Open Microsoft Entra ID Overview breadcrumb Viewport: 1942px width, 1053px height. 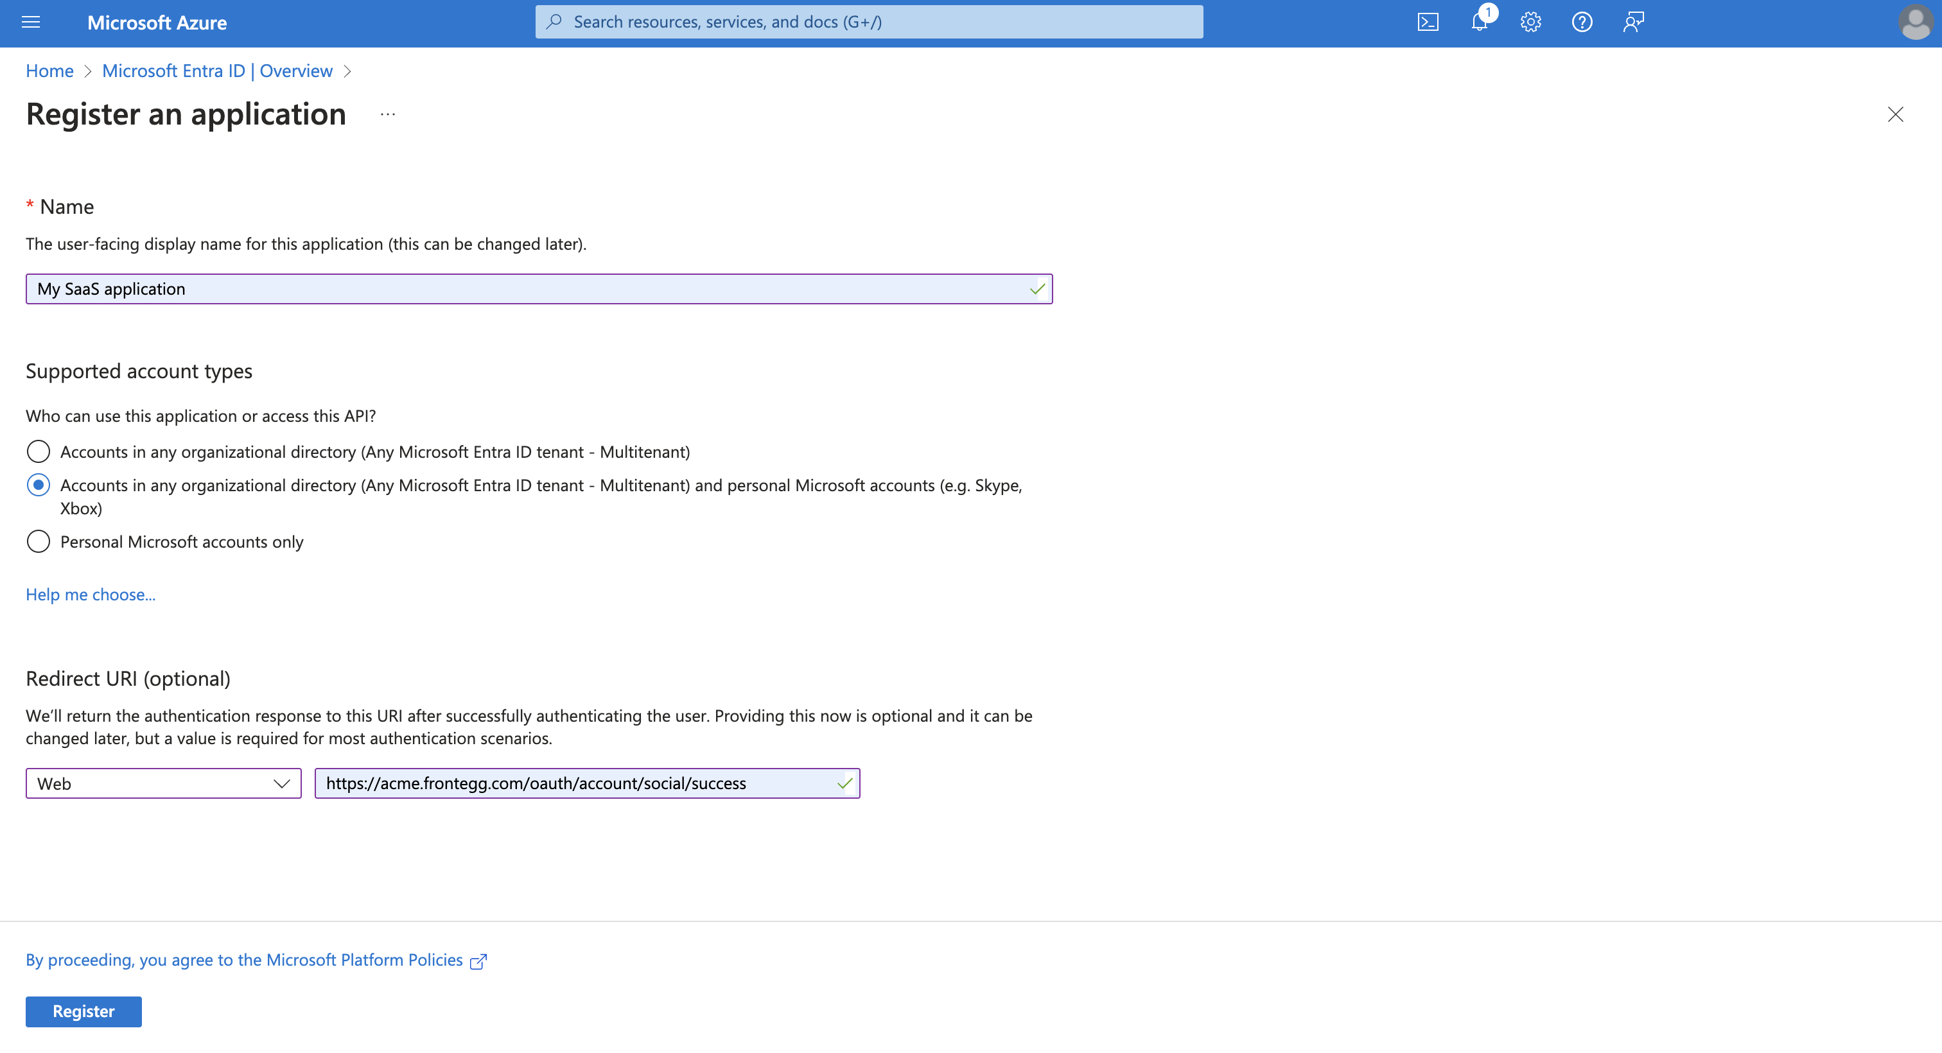point(217,70)
